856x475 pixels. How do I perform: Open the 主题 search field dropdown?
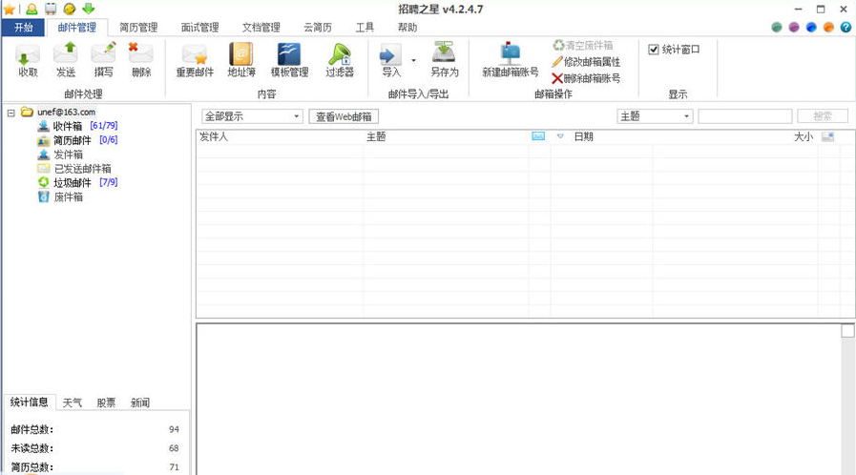[655, 116]
